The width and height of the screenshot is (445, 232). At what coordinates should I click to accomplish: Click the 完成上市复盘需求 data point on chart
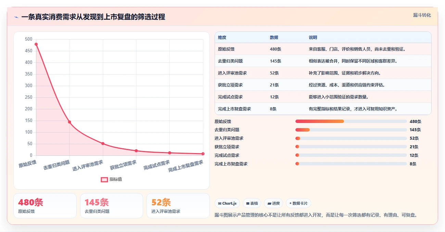click(203, 154)
